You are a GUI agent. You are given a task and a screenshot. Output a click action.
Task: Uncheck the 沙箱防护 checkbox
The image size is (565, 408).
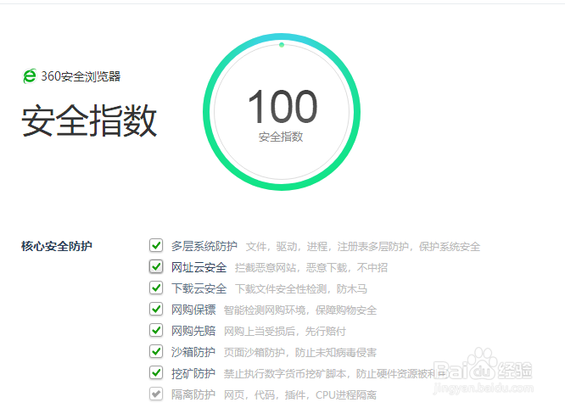pyautogui.click(x=156, y=351)
